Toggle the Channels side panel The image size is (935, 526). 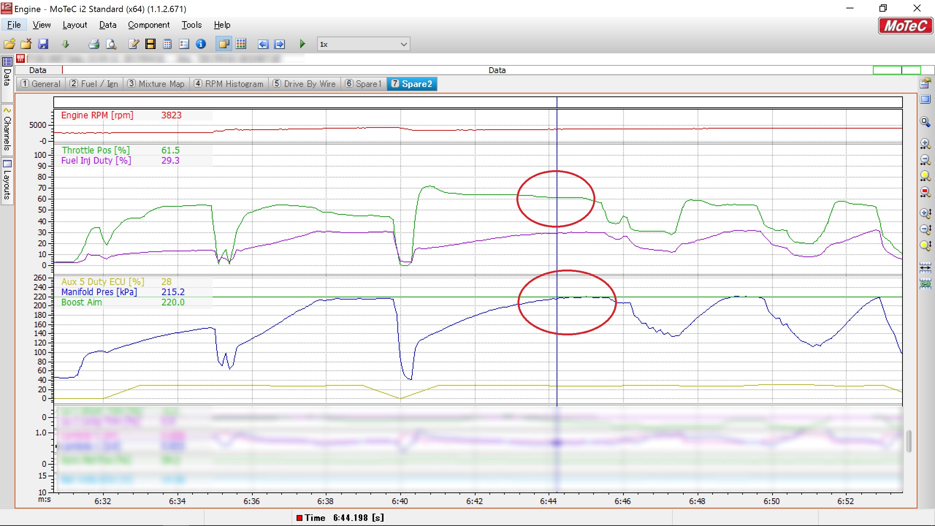7,129
